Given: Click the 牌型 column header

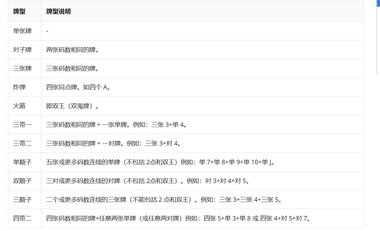Looking at the screenshot, I should (x=19, y=12).
